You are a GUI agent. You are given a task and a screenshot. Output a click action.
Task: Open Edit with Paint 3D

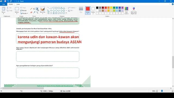134,11
